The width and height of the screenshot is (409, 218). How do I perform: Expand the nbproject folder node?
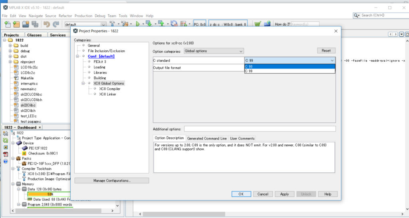coord(10,62)
